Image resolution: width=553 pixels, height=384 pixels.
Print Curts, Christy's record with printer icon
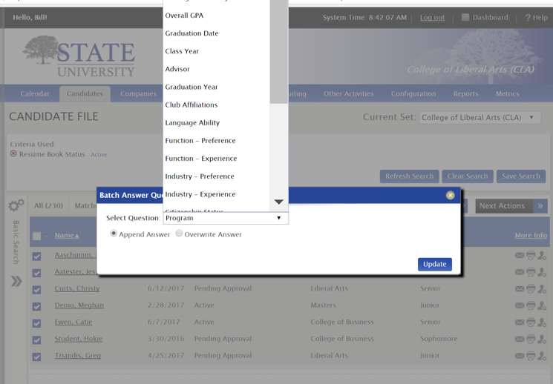[531, 288]
